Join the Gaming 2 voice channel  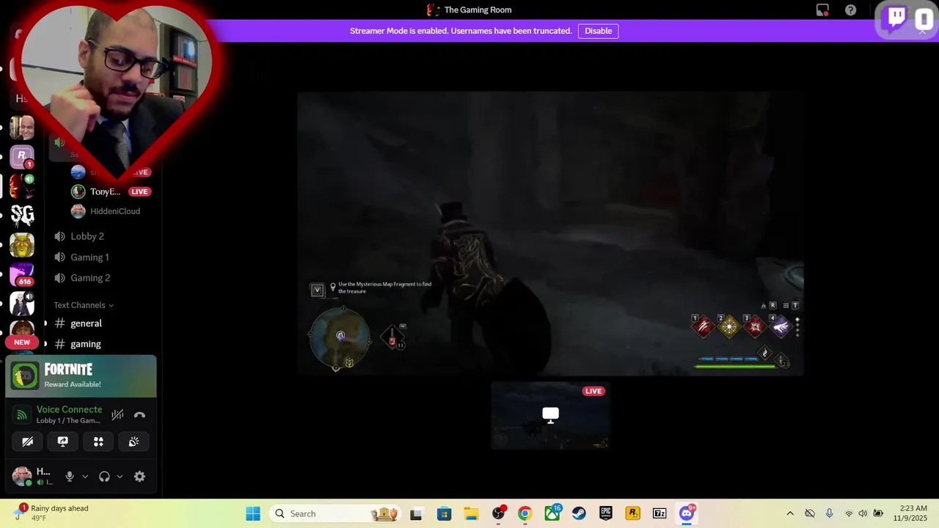(90, 278)
